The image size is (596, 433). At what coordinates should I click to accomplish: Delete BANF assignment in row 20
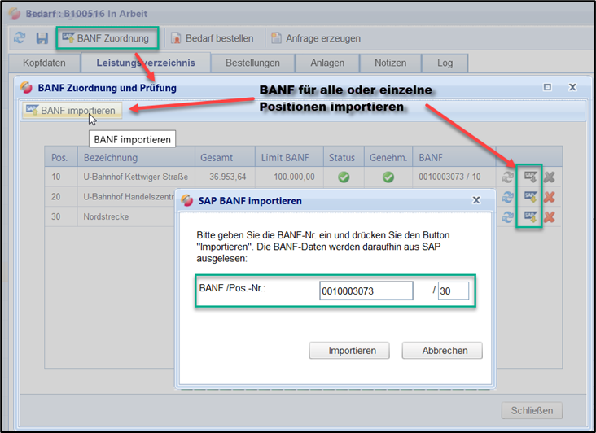coord(550,196)
